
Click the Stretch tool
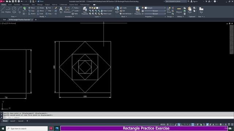coord(32,14)
